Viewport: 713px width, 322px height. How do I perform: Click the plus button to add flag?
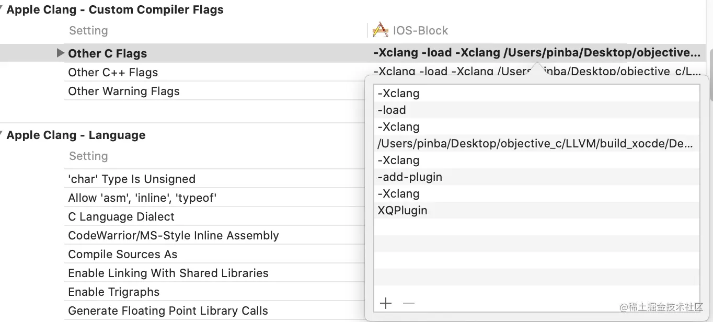(386, 303)
